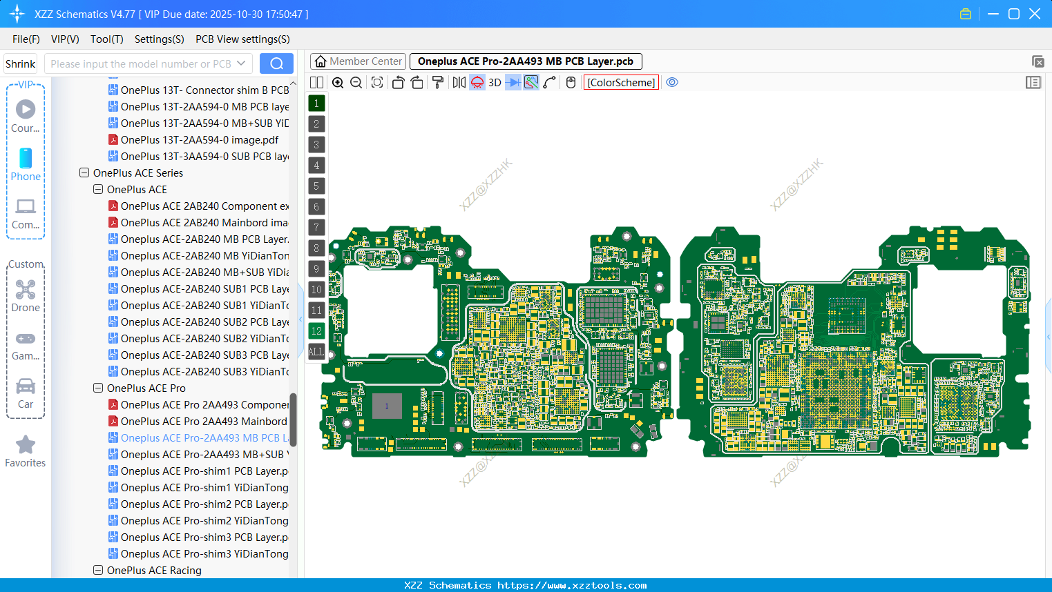The width and height of the screenshot is (1052, 592).
Task: Select the curved measurement line tool
Action: pos(550,82)
